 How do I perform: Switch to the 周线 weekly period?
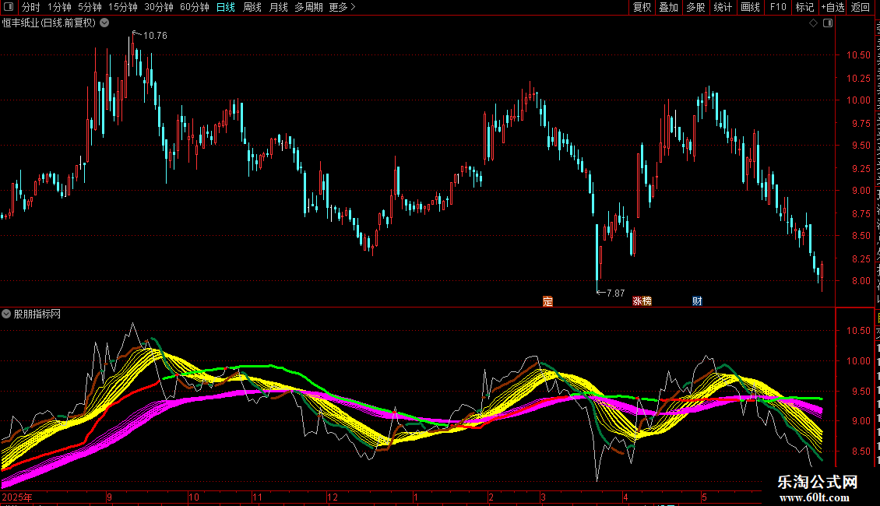[252, 7]
